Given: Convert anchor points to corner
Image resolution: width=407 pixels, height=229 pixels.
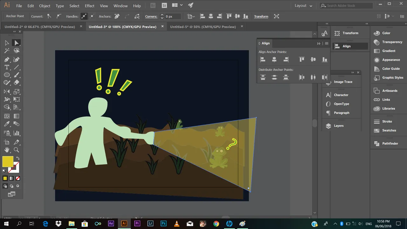Looking at the screenshot, I should click(x=49, y=16).
